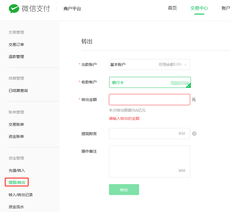Viewport: 230px width, 212px height.
Task: Switch to the 首页 navigation item
Action: (x=172, y=8)
